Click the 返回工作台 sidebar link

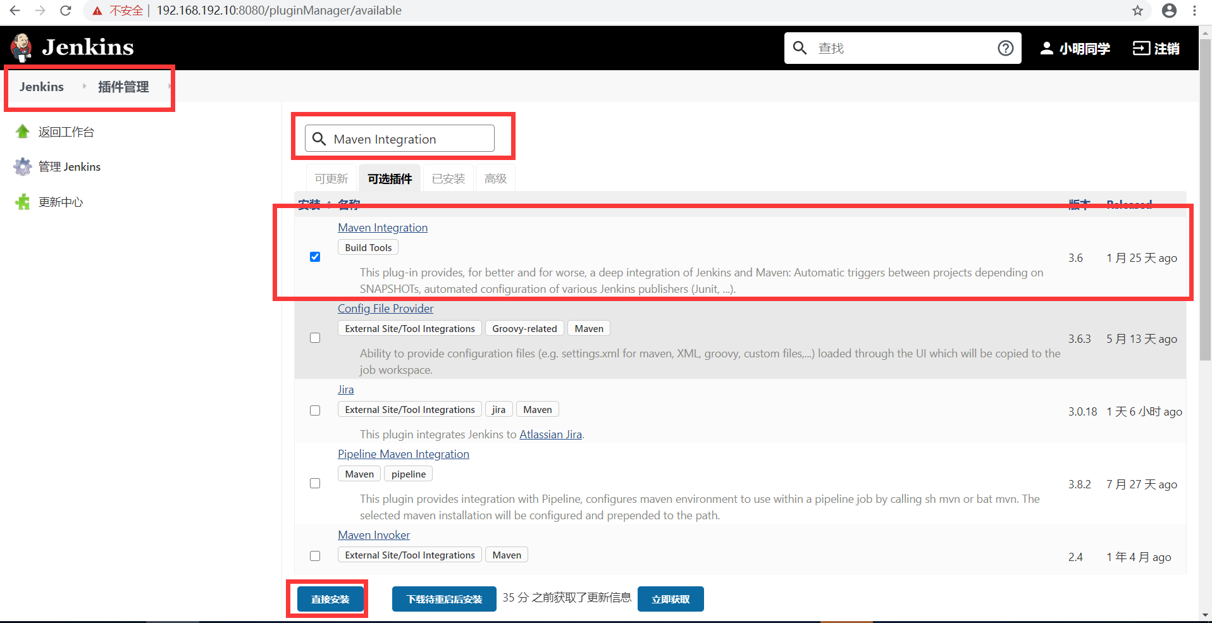66,132
